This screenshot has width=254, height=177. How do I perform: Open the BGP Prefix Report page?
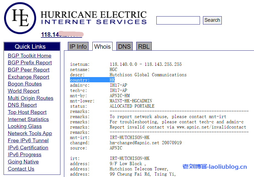click(x=30, y=62)
